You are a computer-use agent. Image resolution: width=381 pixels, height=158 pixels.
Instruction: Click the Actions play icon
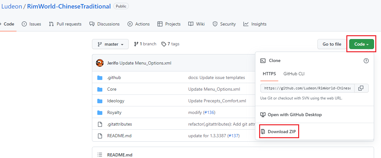tap(130, 24)
